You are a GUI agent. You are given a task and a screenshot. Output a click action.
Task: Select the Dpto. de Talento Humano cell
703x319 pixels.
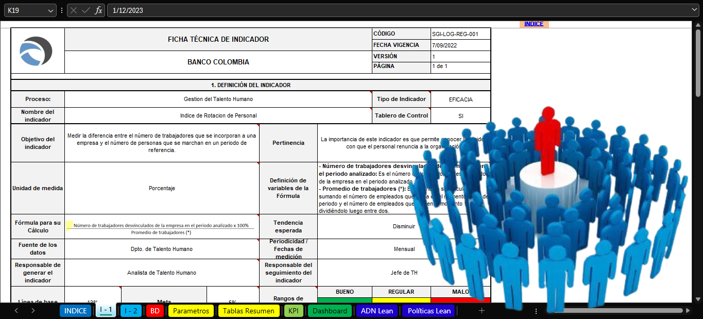162,249
